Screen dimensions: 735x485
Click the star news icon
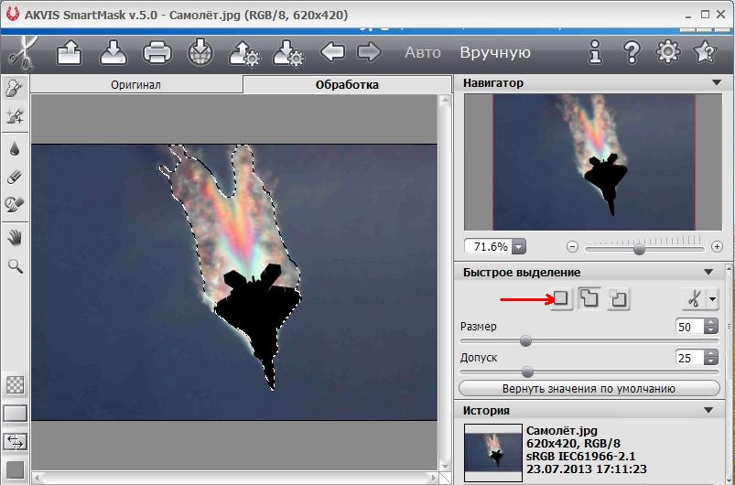click(x=705, y=51)
